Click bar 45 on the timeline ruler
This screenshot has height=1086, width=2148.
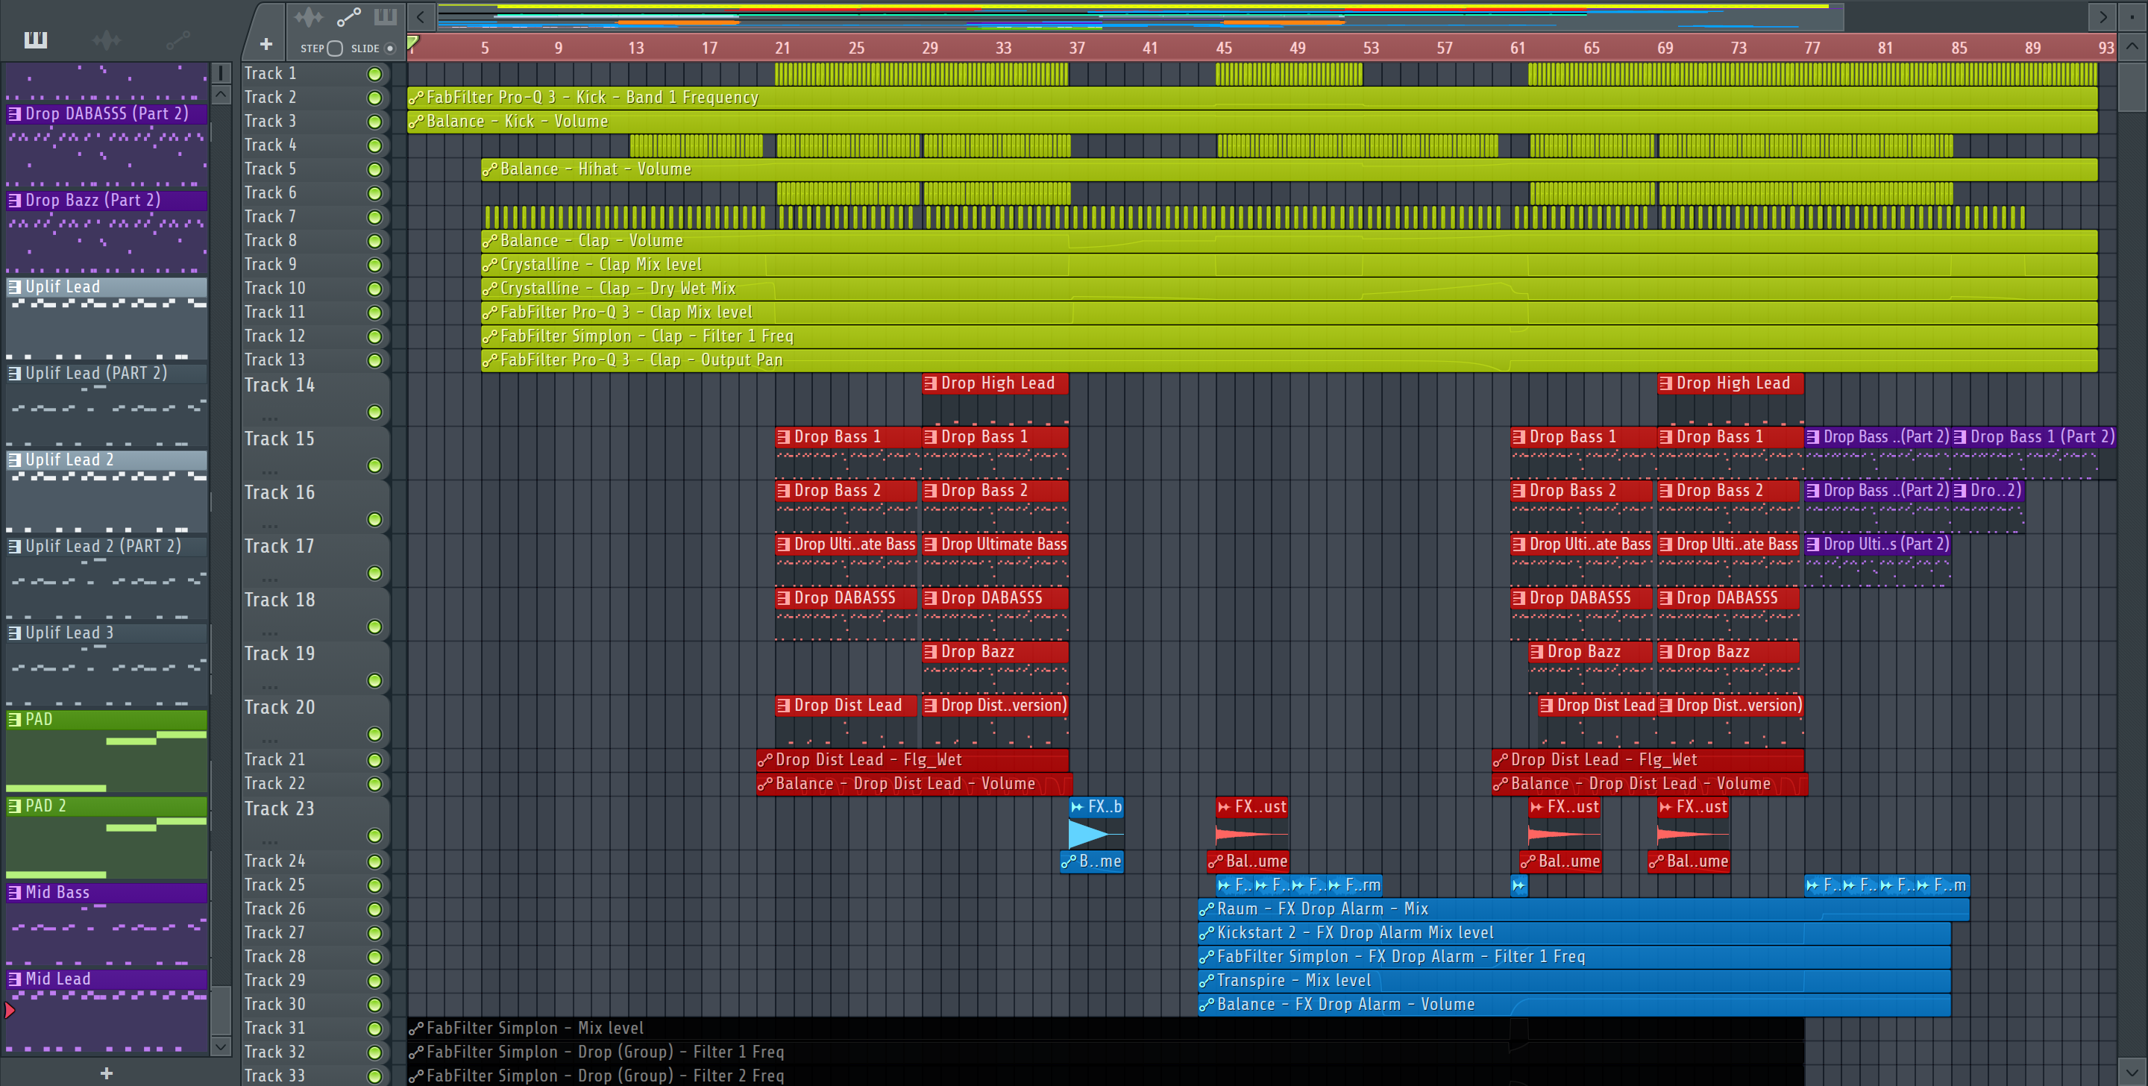point(1223,48)
